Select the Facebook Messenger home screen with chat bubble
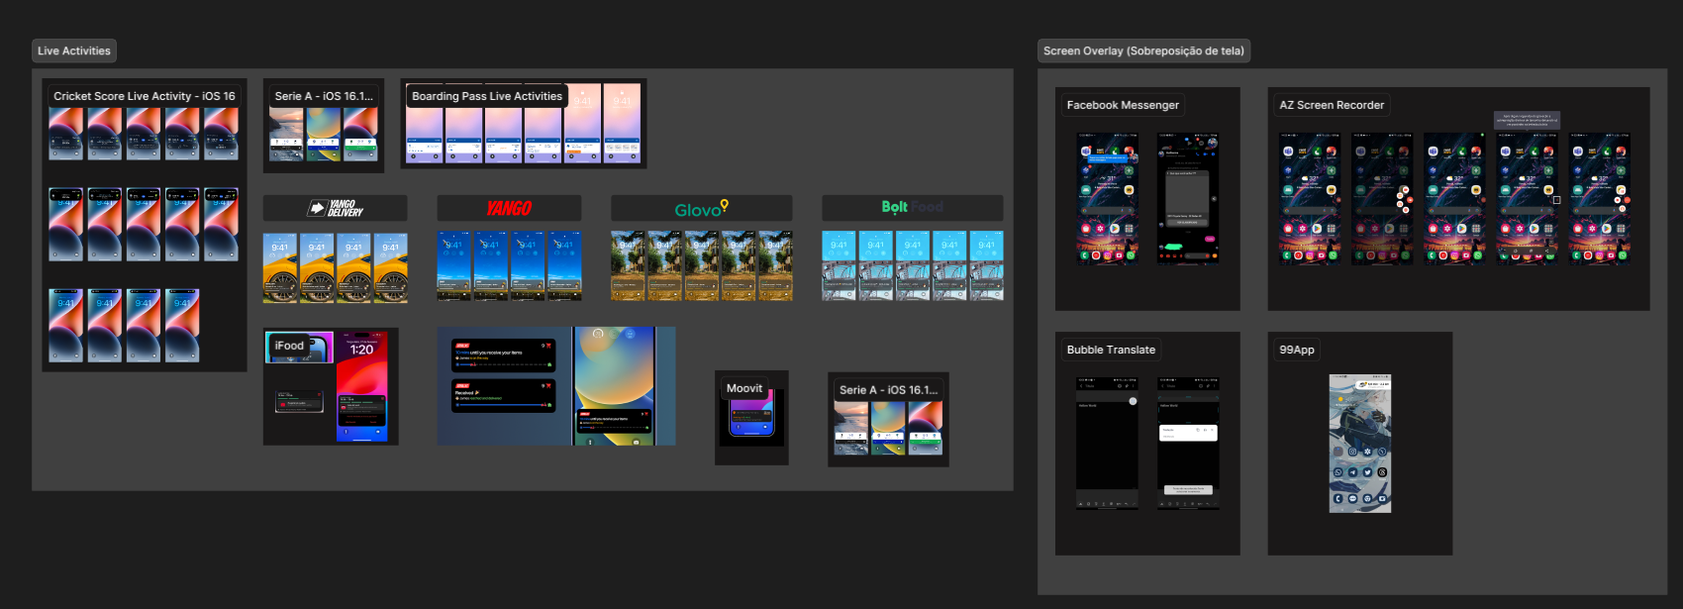This screenshot has width=1683, height=609. pyautogui.click(x=1108, y=198)
